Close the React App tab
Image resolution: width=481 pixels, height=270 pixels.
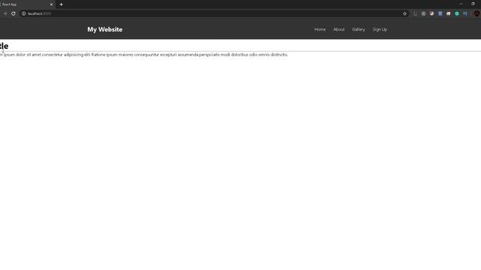[51, 4]
